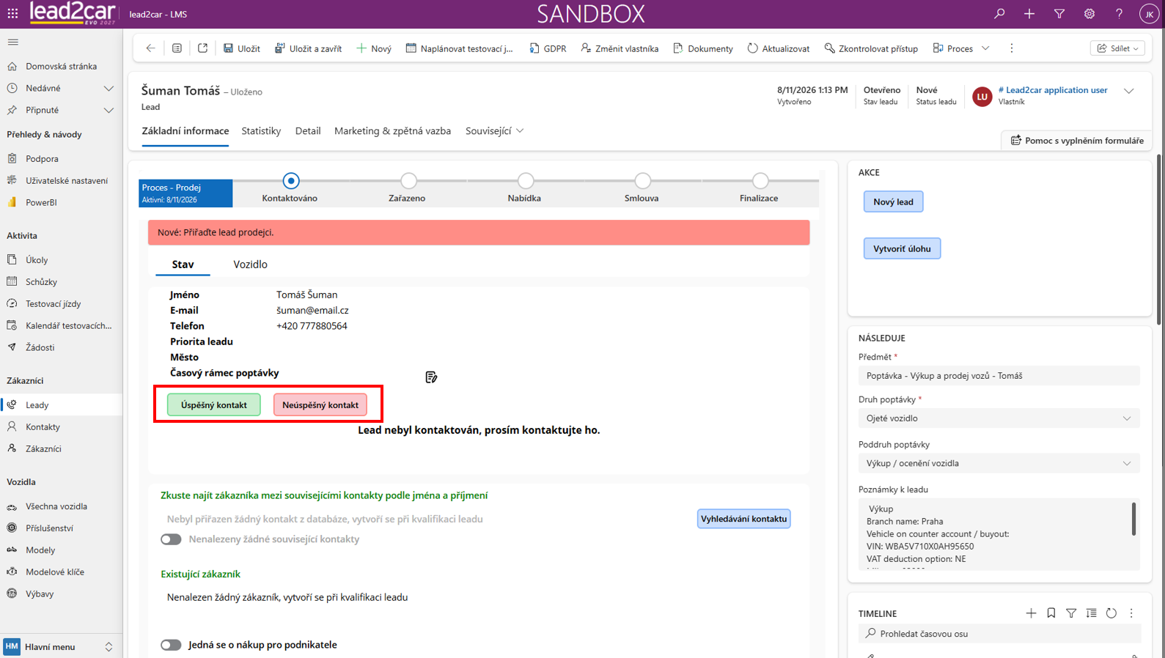Open the Marketing & zpětná vazba tab
Screen dimensions: 1165x658
[x=392, y=131]
